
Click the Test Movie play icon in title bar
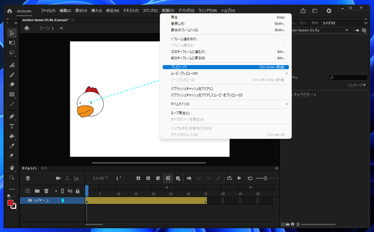coord(329,10)
